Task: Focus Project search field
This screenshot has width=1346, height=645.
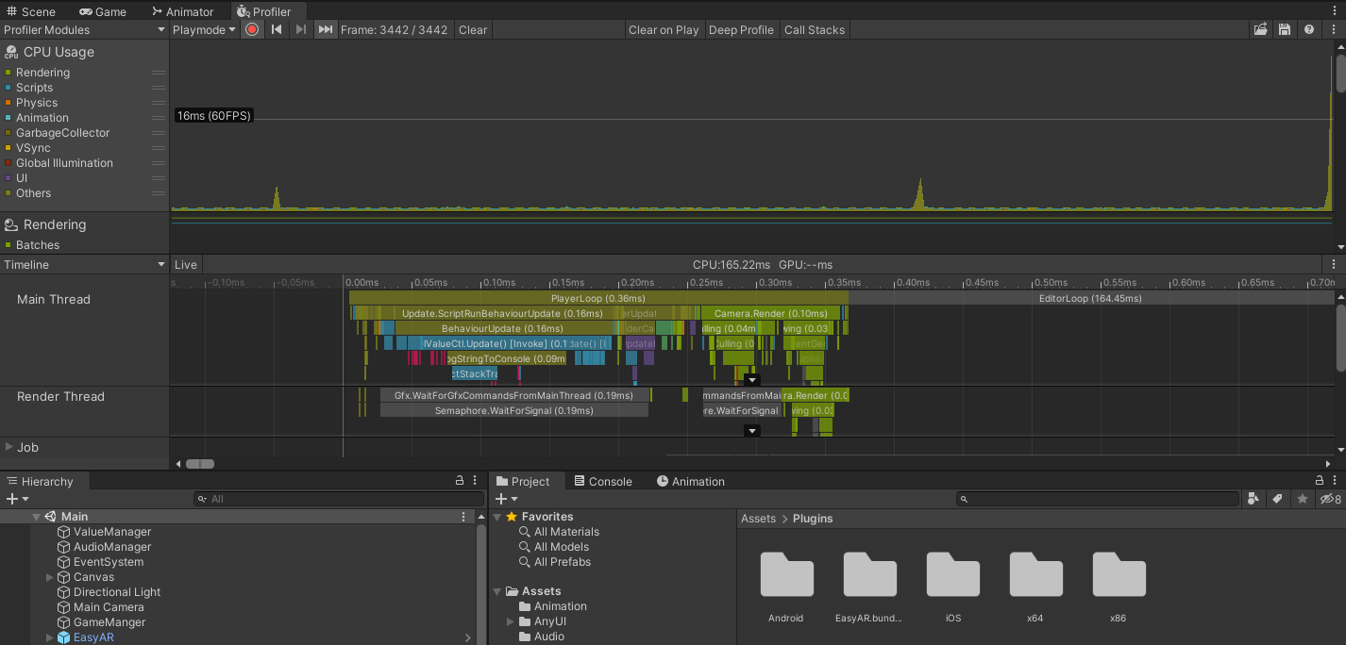Action: tap(1097, 499)
